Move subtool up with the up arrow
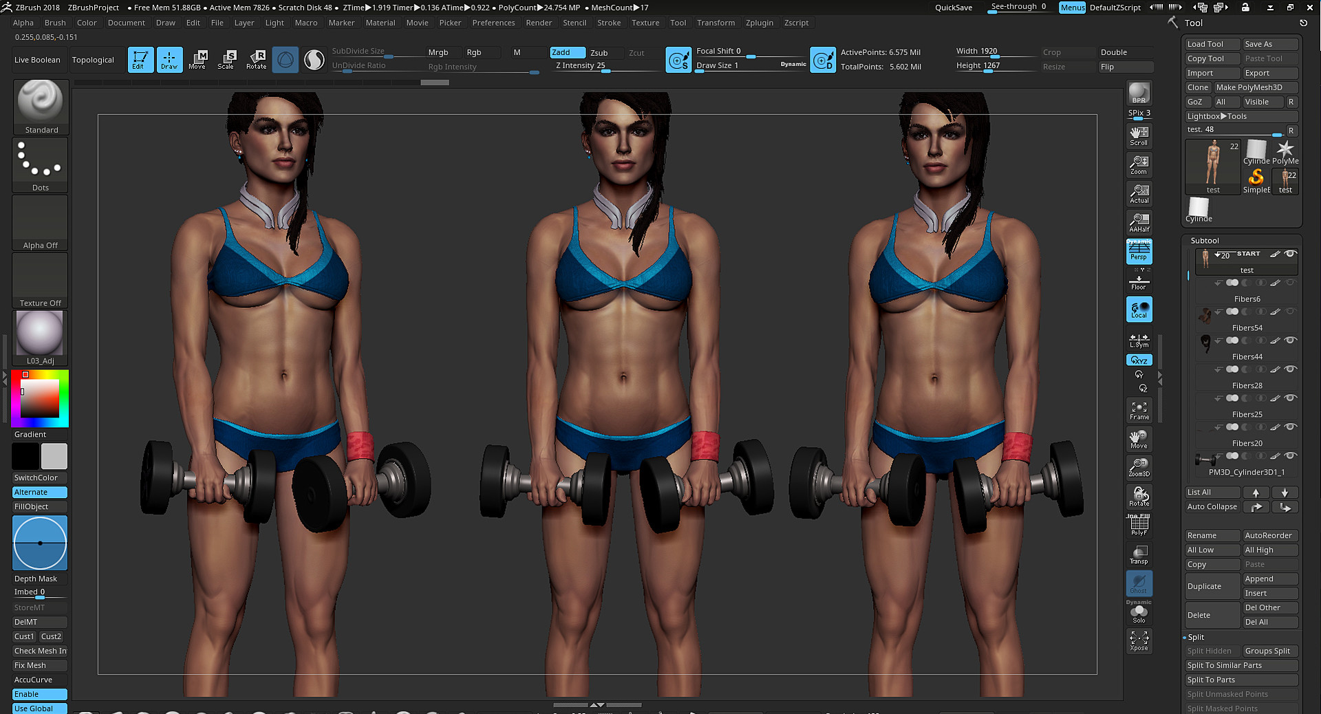 click(x=1256, y=493)
